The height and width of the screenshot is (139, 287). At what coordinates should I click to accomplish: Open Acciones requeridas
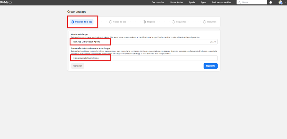(x=221, y=2)
